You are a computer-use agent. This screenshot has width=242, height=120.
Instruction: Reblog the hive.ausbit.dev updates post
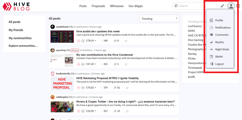pyautogui.click(x=126, y=41)
